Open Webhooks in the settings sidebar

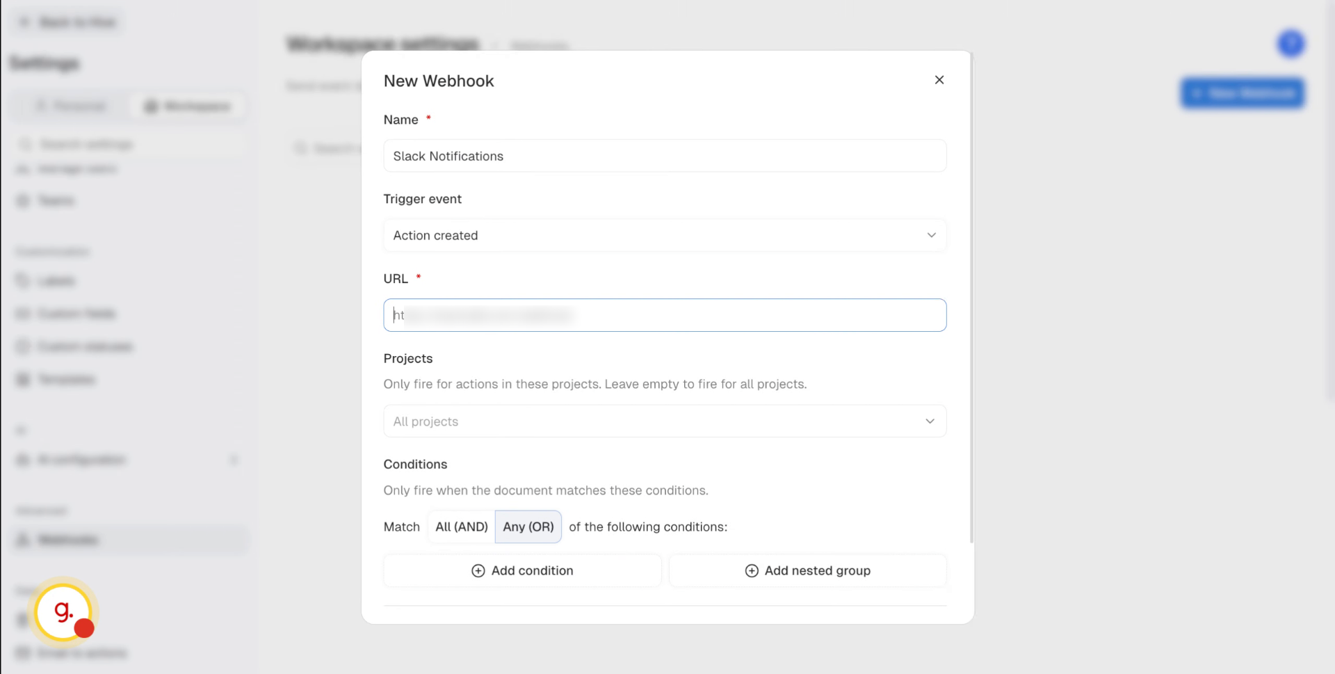coord(129,540)
